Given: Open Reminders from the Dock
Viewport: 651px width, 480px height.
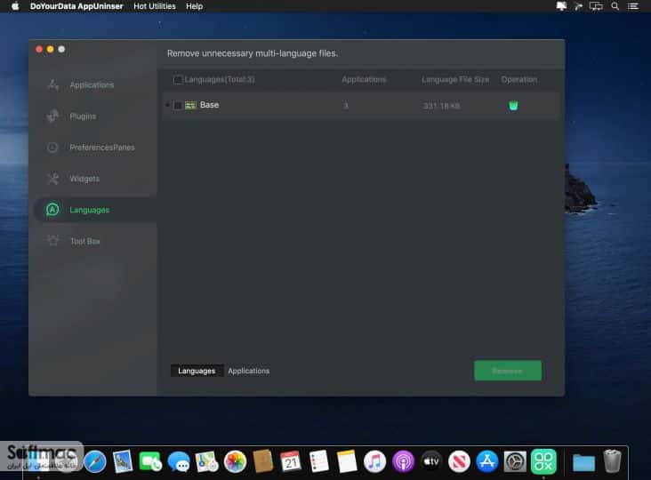Looking at the screenshot, I should [319, 461].
